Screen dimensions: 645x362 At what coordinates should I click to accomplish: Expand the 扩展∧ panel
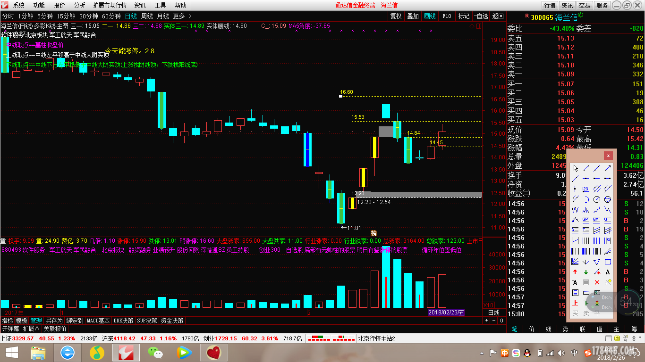click(31, 329)
